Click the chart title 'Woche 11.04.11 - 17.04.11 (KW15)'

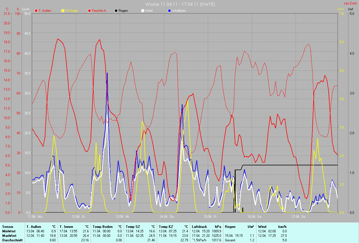(180, 4)
